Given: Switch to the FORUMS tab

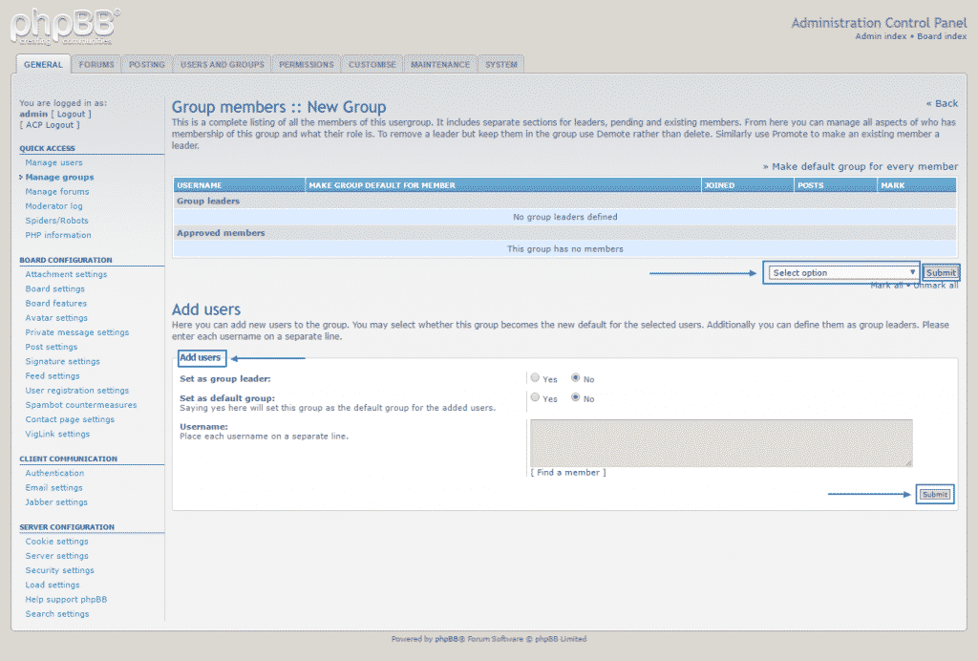Looking at the screenshot, I should coord(96,64).
